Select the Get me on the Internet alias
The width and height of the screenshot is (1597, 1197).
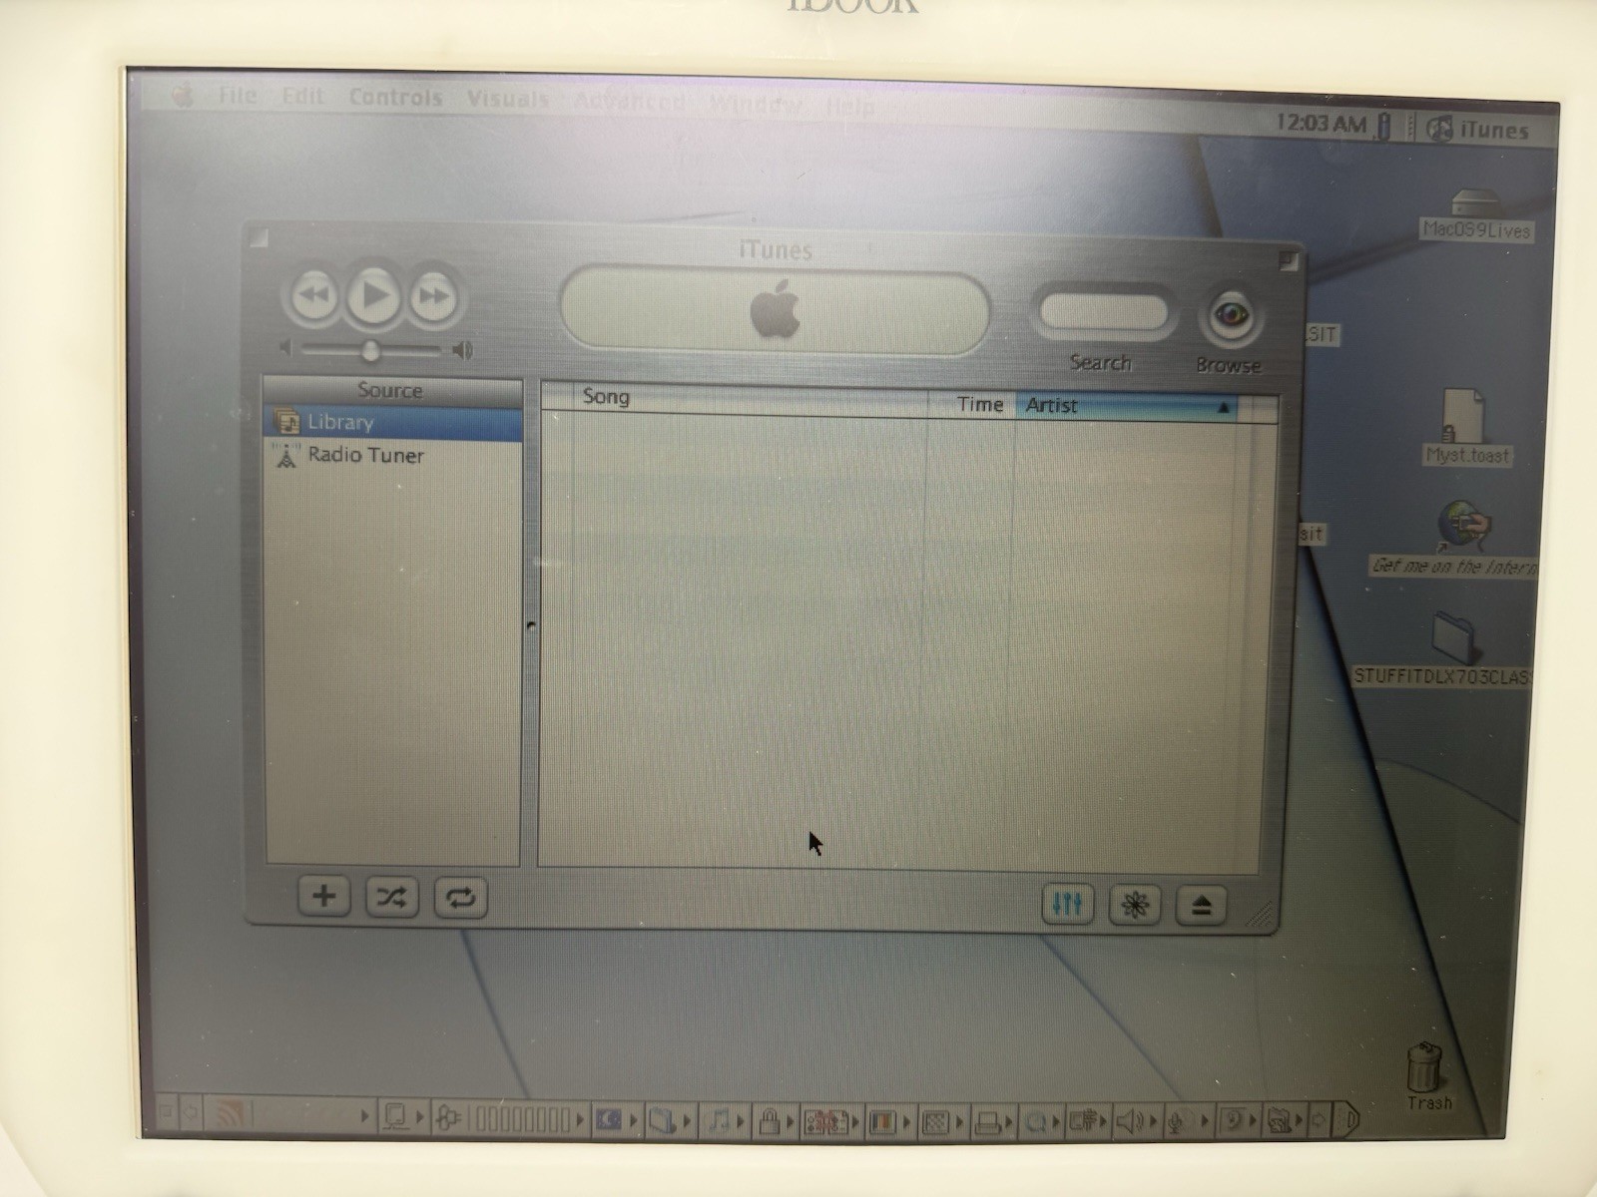point(1456,540)
